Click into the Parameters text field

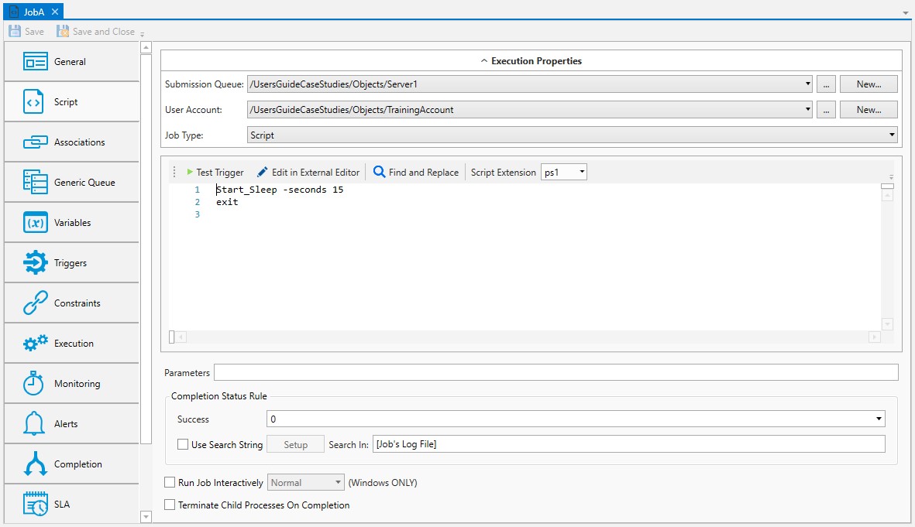coord(556,373)
